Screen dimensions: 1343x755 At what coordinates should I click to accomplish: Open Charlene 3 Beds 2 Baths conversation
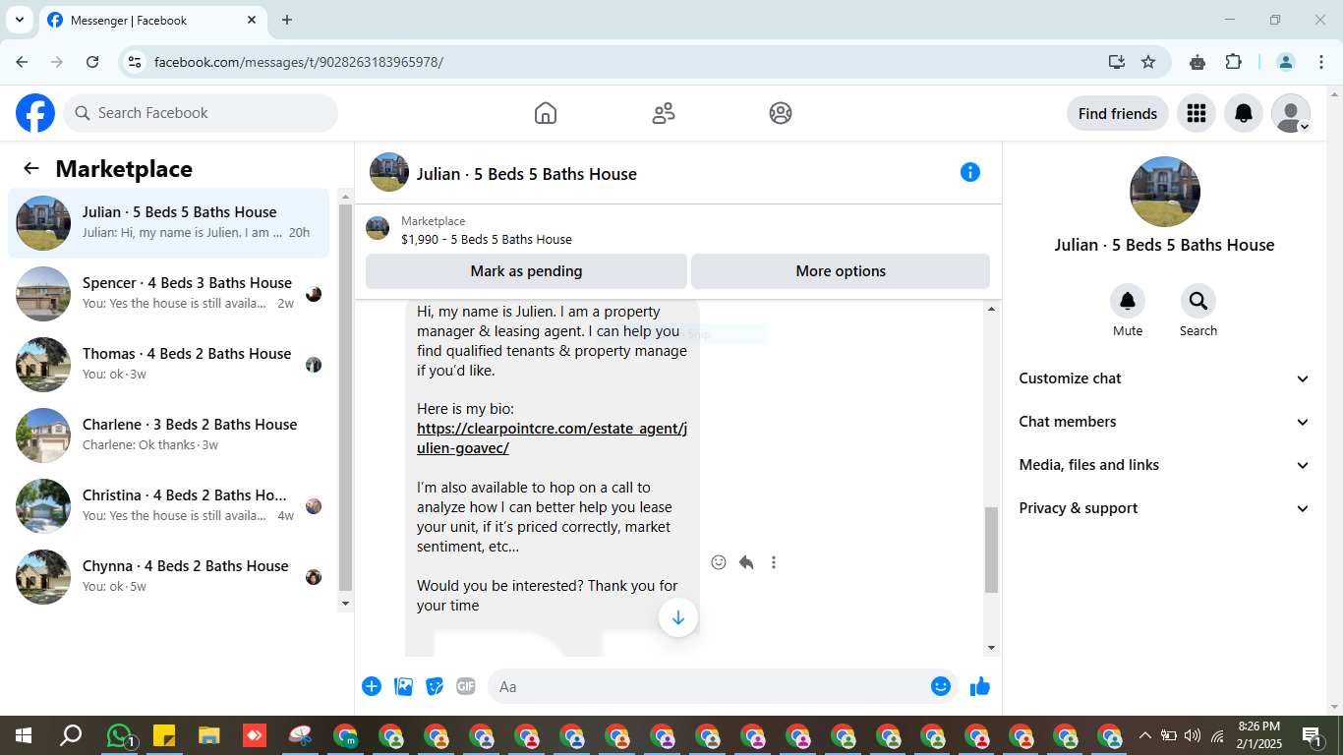[x=168, y=436]
